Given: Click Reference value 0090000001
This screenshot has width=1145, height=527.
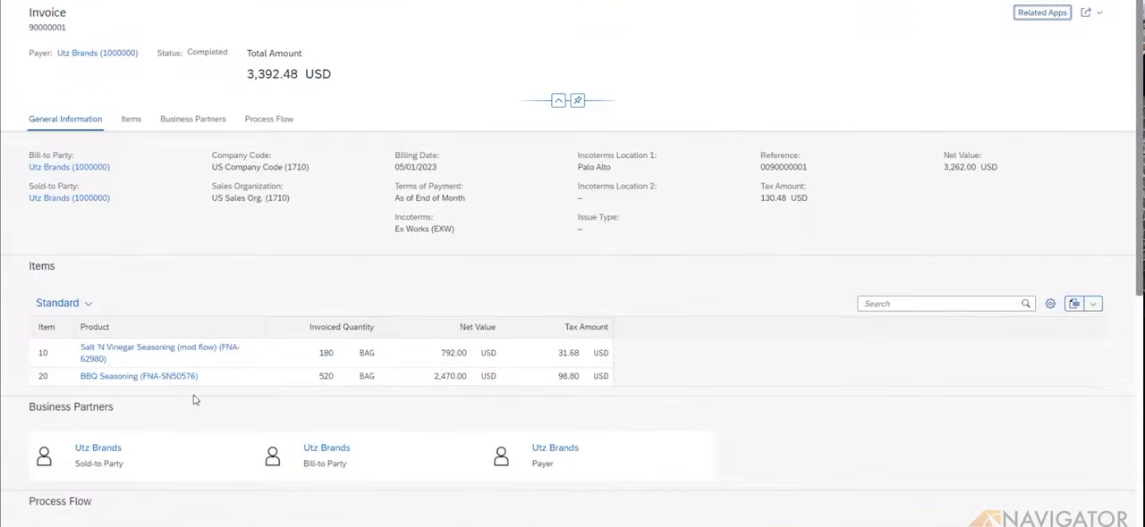Looking at the screenshot, I should pos(784,167).
